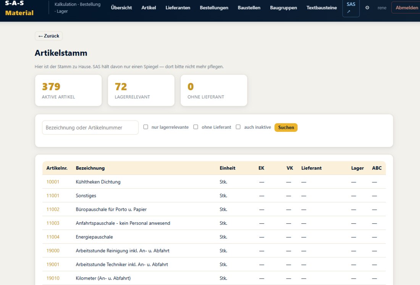Click the Stk. unit in Kühltheken Dichtung row
The width and height of the screenshot is (420, 285).
tap(223, 182)
